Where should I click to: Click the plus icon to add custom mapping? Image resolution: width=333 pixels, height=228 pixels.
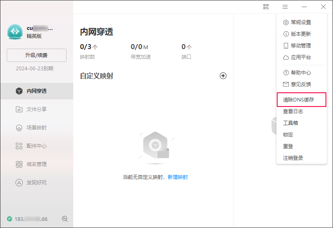pyautogui.click(x=223, y=76)
